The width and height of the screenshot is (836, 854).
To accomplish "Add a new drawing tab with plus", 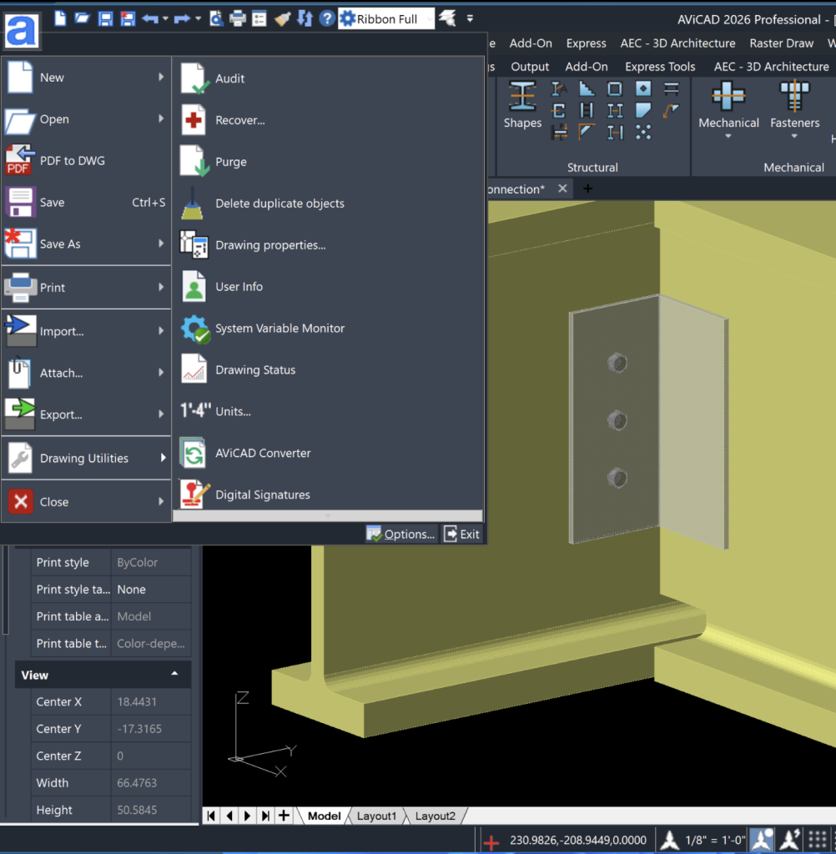I will click(587, 188).
